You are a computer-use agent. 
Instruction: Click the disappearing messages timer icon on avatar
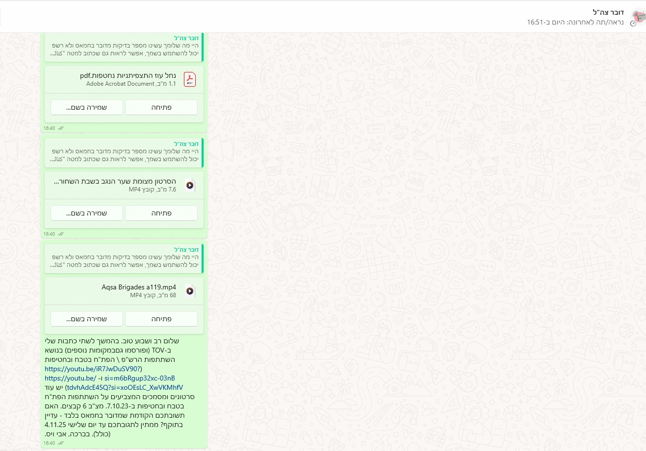633,23
